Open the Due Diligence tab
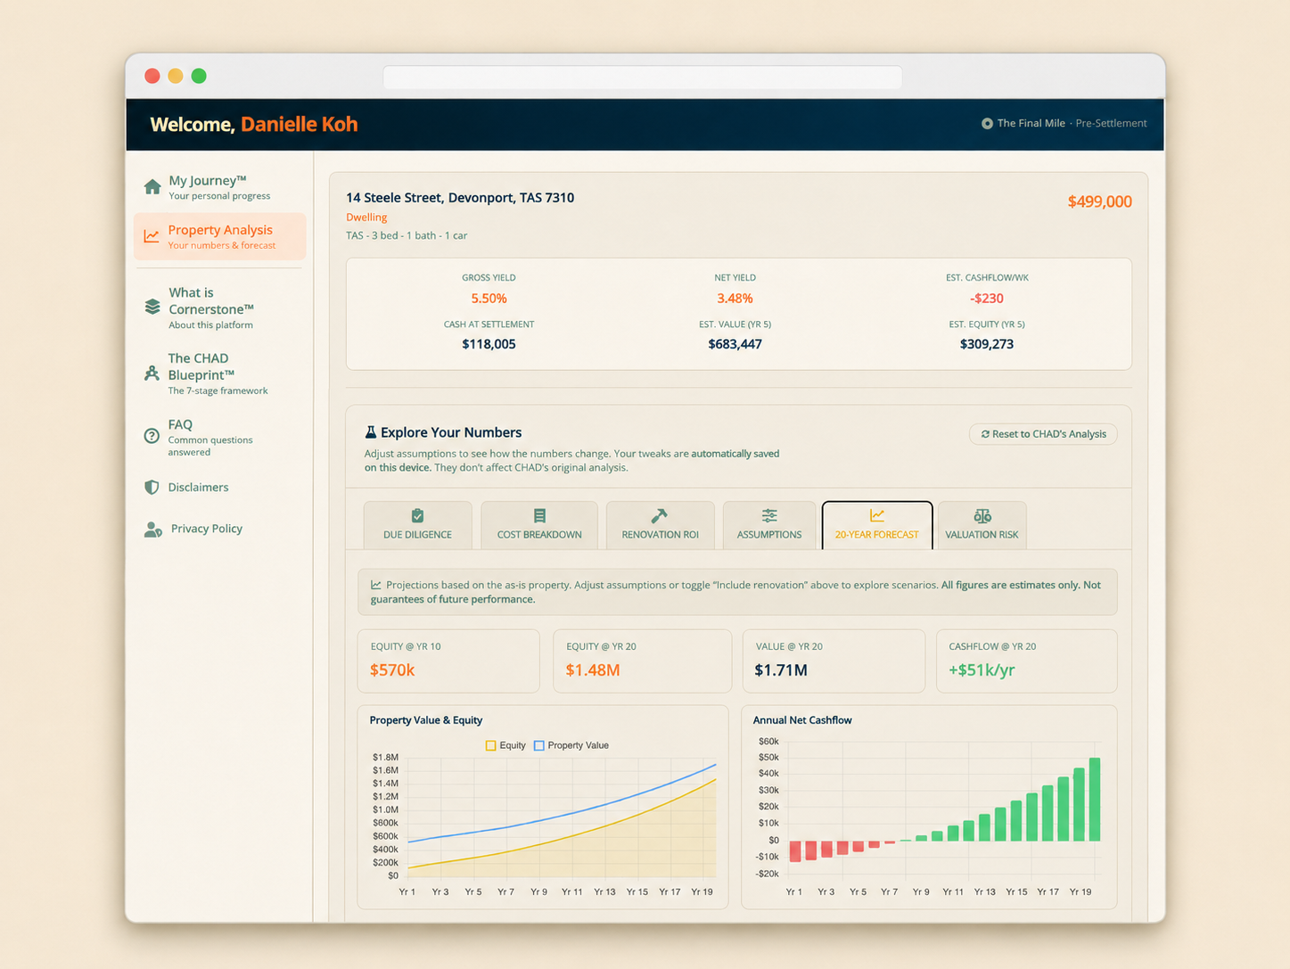The height and width of the screenshot is (969, 1290). pos(418,525)
